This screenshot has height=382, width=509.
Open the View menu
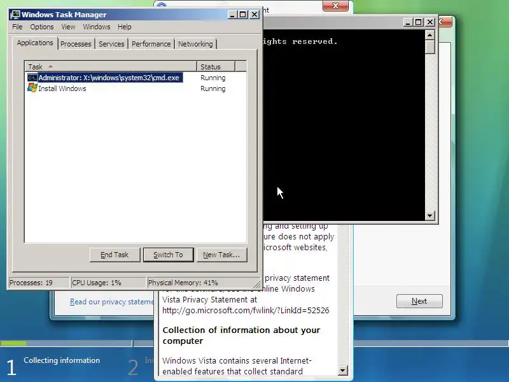(68, 27)
